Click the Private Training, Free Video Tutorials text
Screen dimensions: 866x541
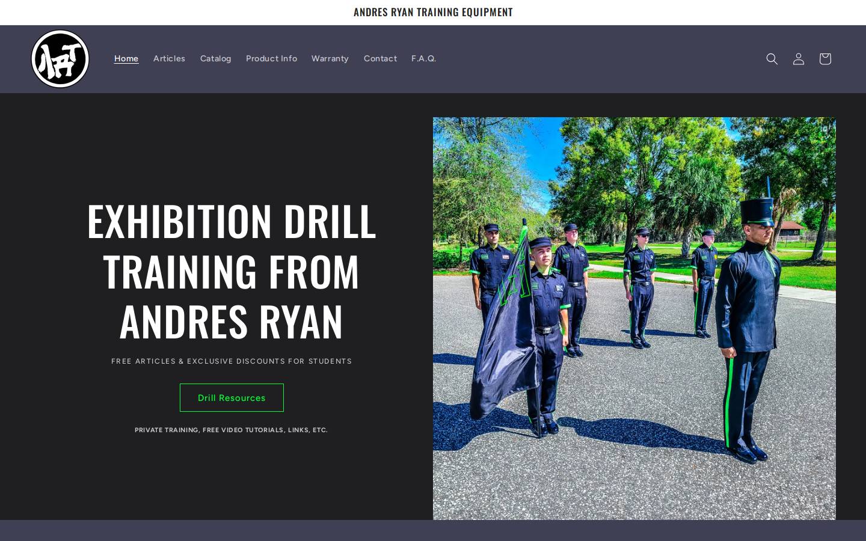[232, 430]
